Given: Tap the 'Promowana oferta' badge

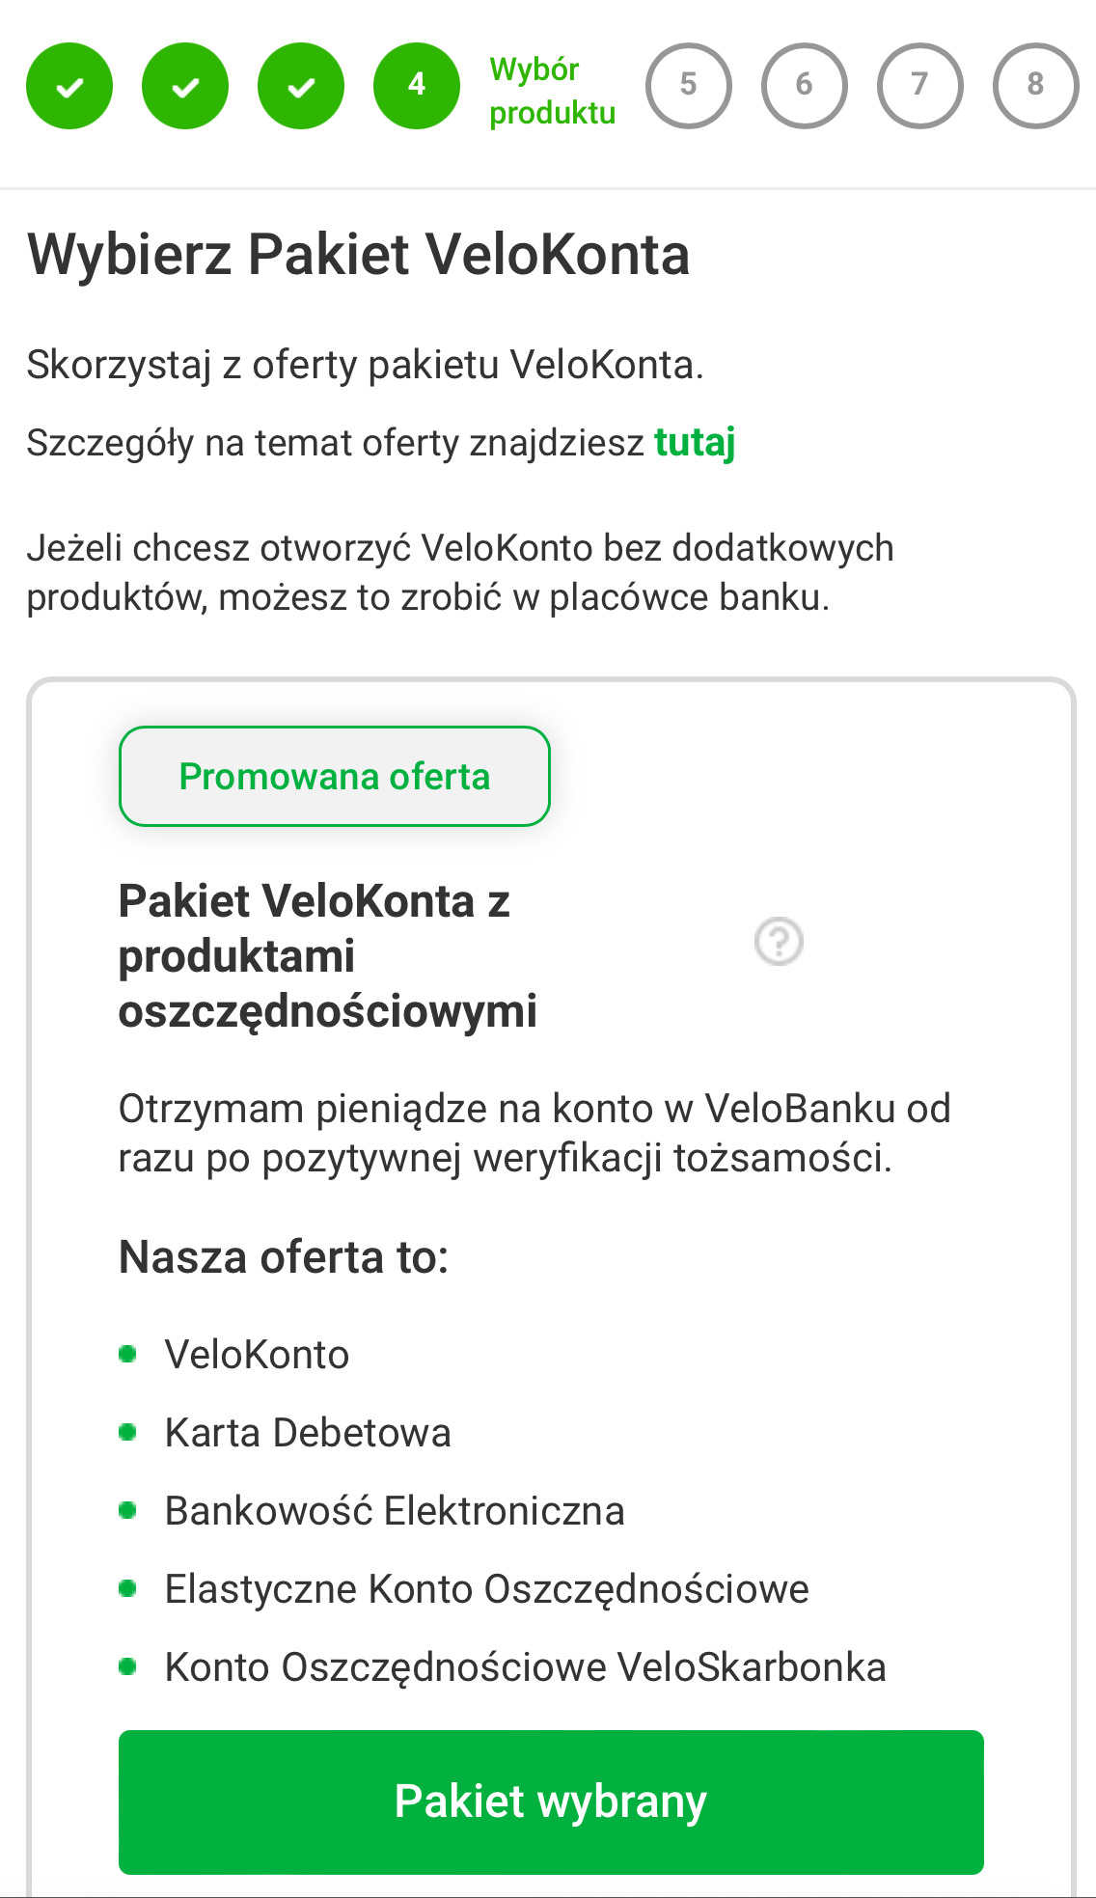Looking at the screenshot, I should point(335,777).
